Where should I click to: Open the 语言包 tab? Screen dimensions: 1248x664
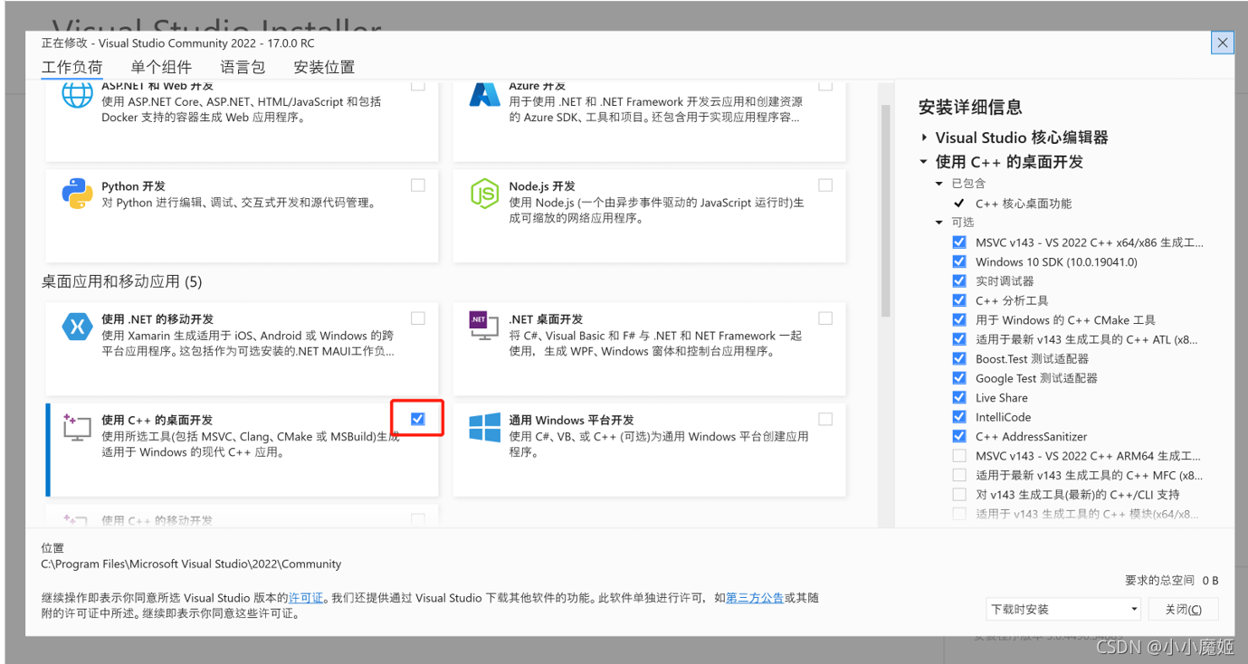point(242,67)
